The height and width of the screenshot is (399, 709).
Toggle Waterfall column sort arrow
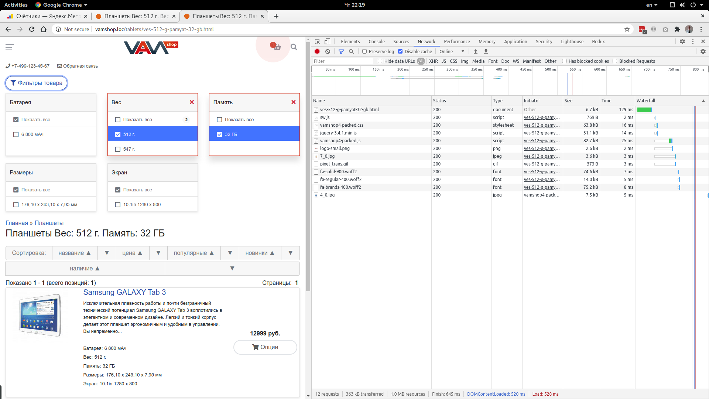(x=703, y=100)
